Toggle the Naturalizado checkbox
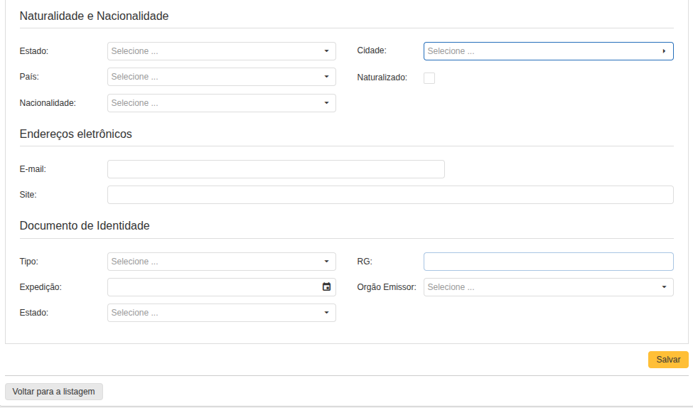This screenshot has width=693, height=408. pyautogui.click(x=429, y=78)
